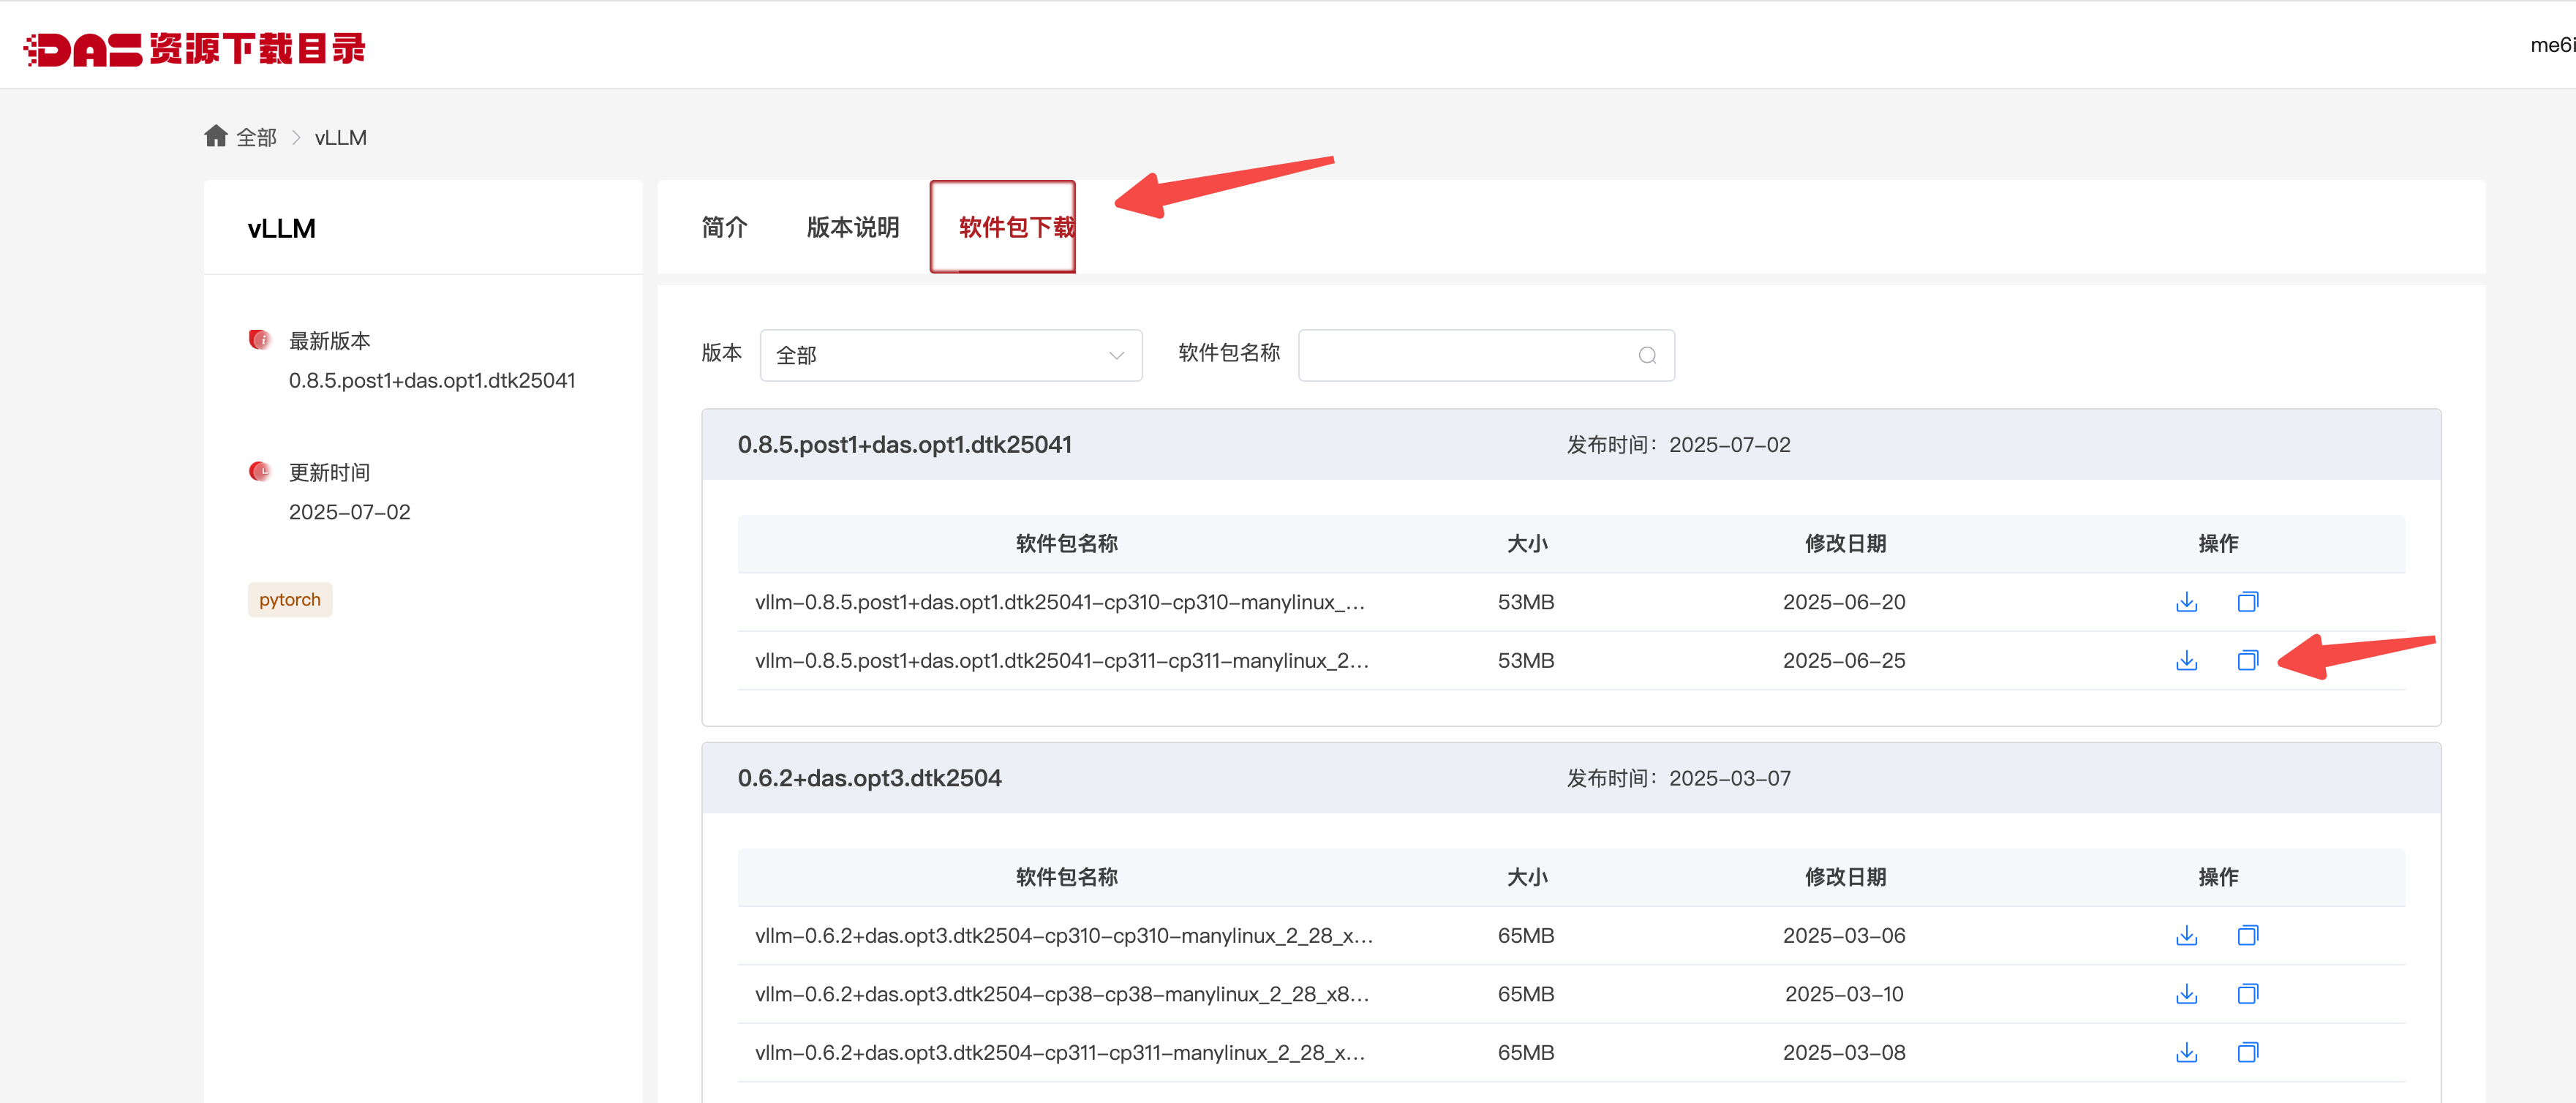Click the 0.6.2+das.opt3.dtk2504 version header
The height and width of the screenshot is (1103, 2576).
click(x=869, y=778)
